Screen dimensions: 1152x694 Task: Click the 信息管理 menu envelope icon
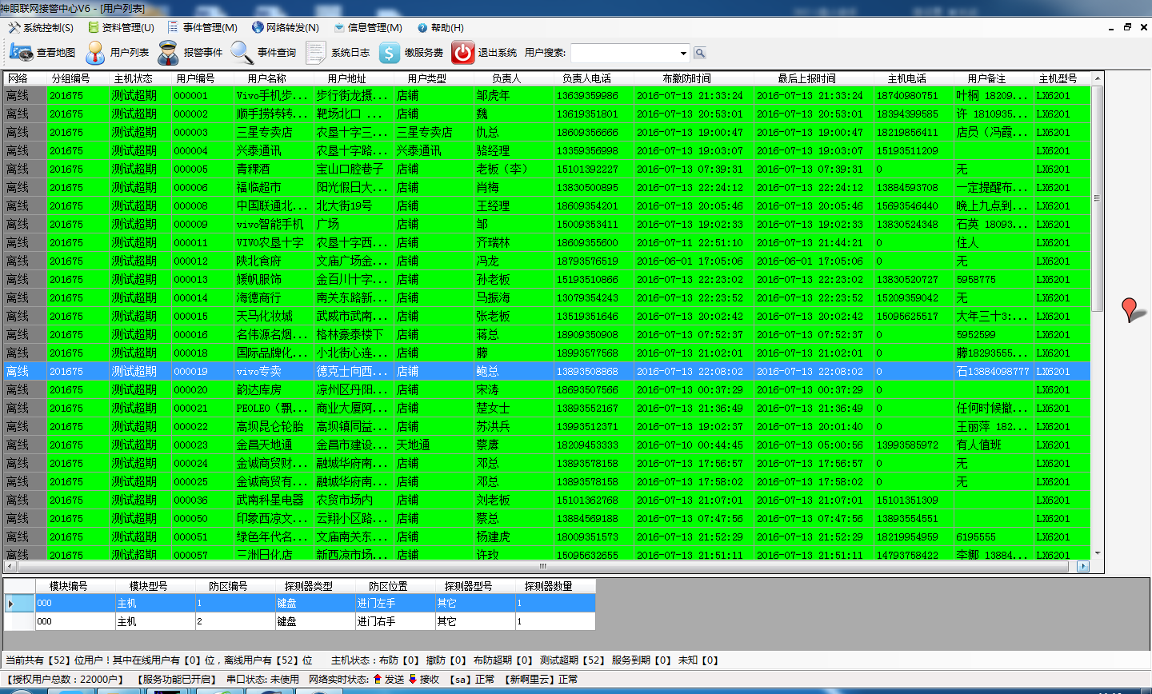pyautogui.click(x=339, y=27)
